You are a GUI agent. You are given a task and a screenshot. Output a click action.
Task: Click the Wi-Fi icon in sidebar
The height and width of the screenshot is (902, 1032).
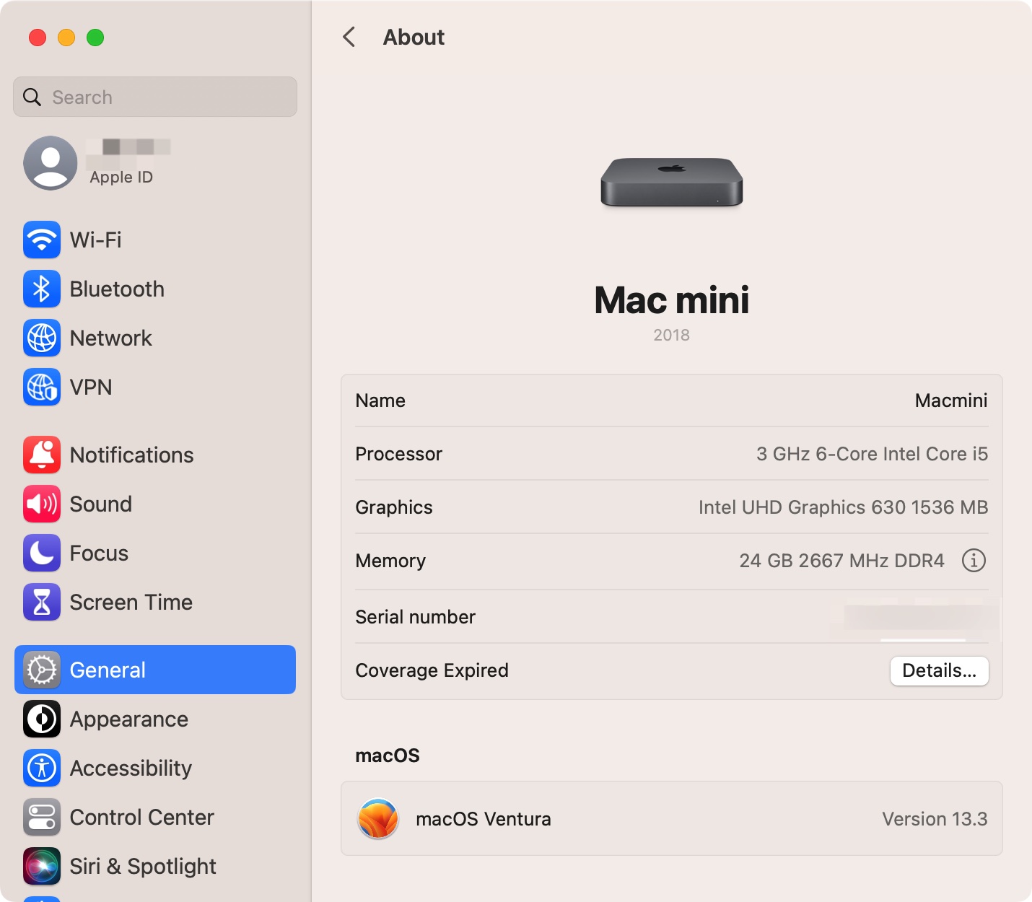tap(42, 240)
